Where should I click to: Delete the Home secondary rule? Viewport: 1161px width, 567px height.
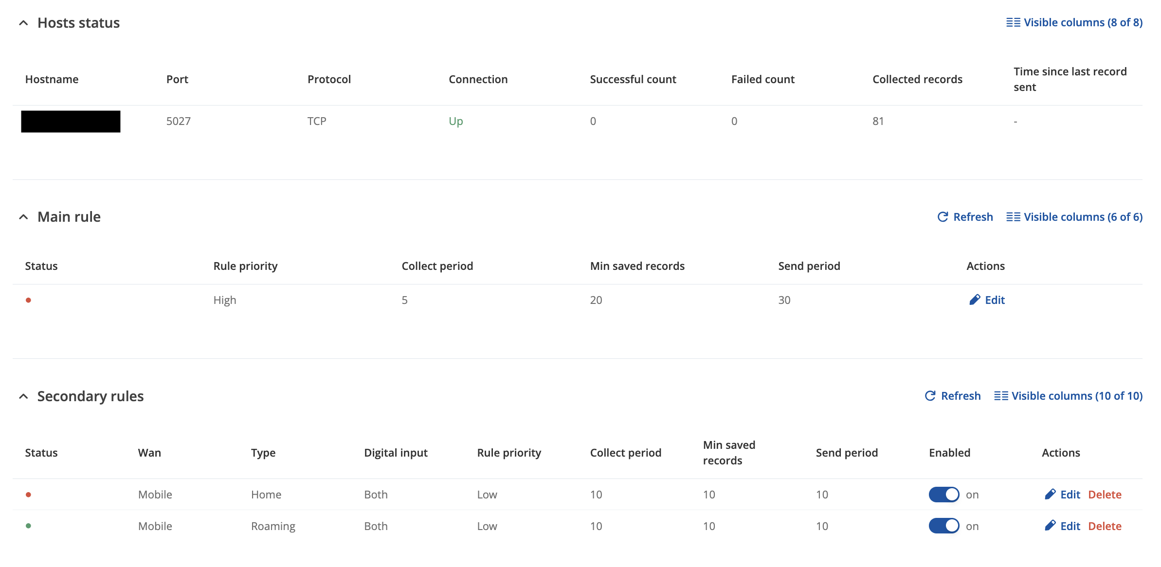pyautogui.click(x=1105, y=495)
